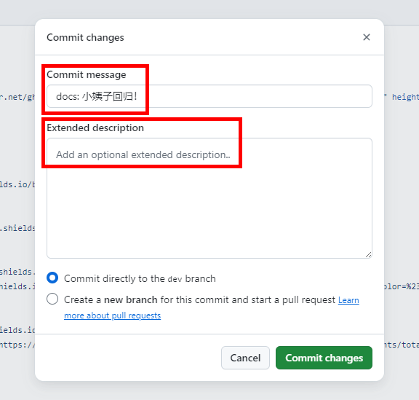Close the Commit changes dialog with X

click(x=367, y=37)
